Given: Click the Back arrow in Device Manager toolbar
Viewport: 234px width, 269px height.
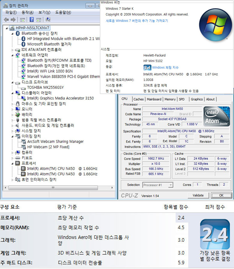Looking at the screenshot, I should (x=6, y=20).
